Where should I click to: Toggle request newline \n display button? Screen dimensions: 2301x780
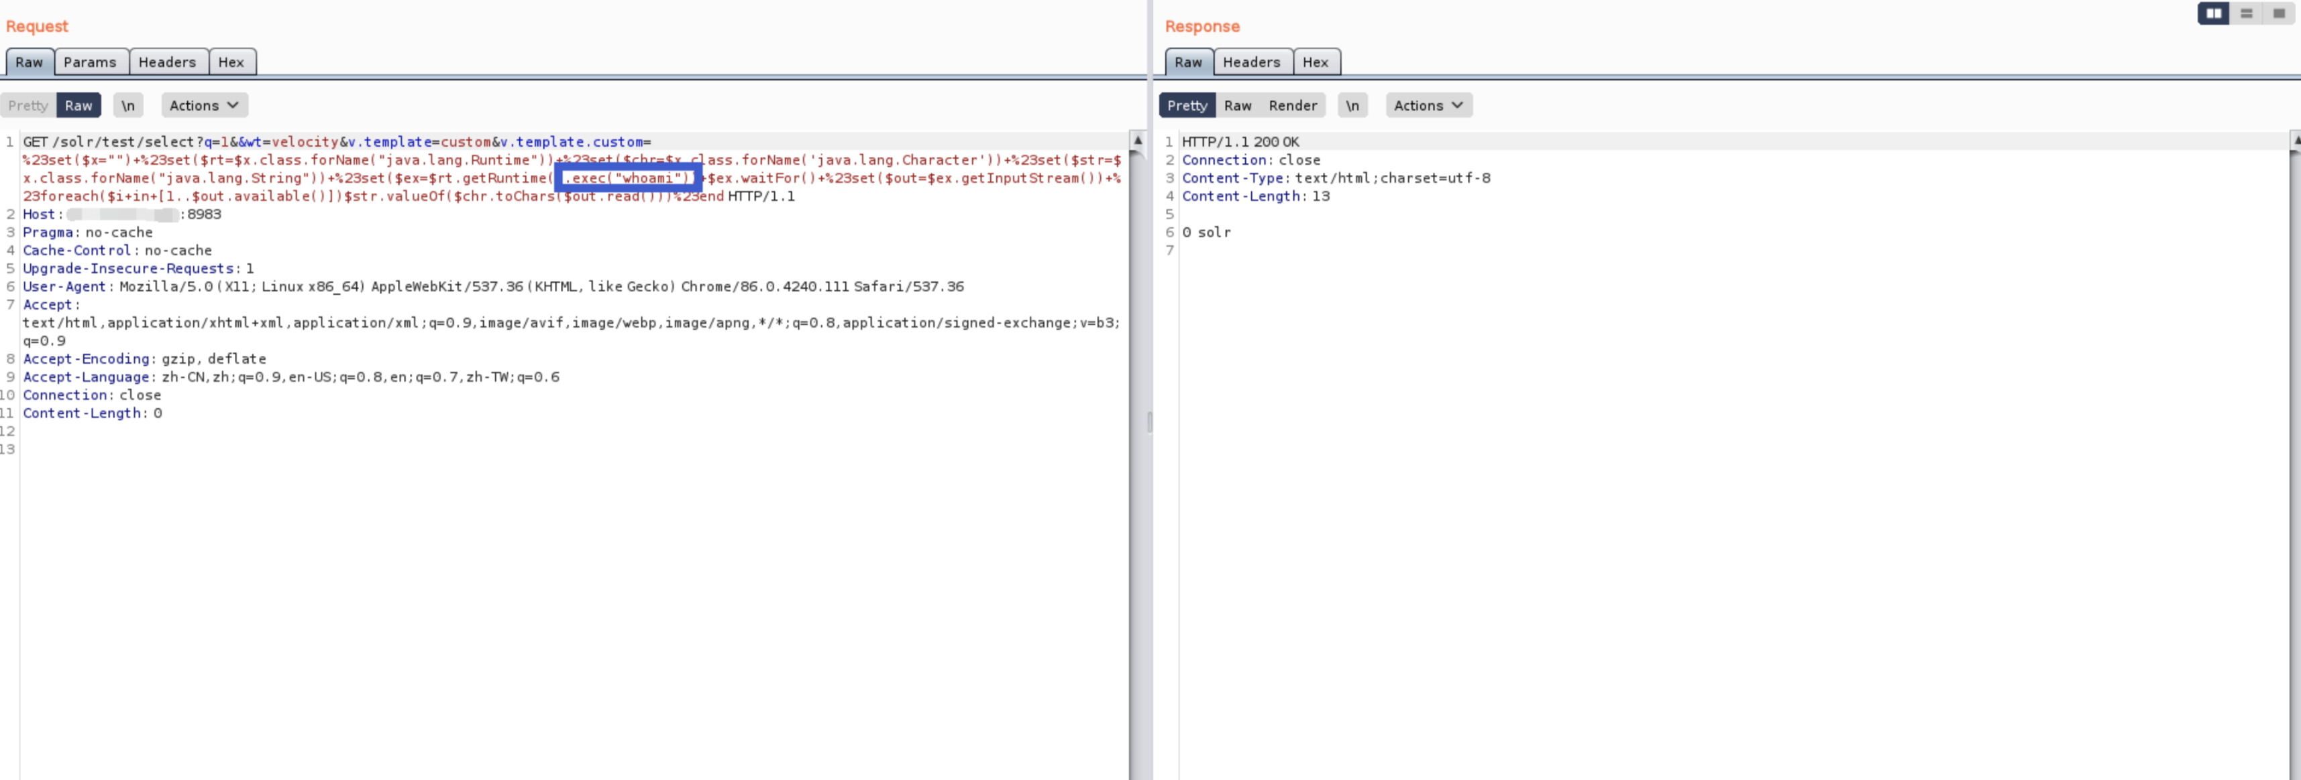click(x=127, y=105)
